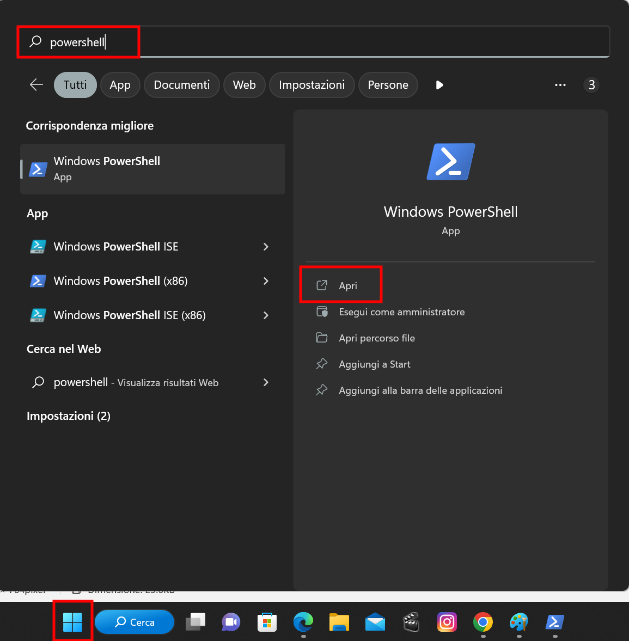Image resolution: width=629 pixels, height=641 pixels.
Task: Open Windows PowerShell from best match
Action: tap(152, 169)
